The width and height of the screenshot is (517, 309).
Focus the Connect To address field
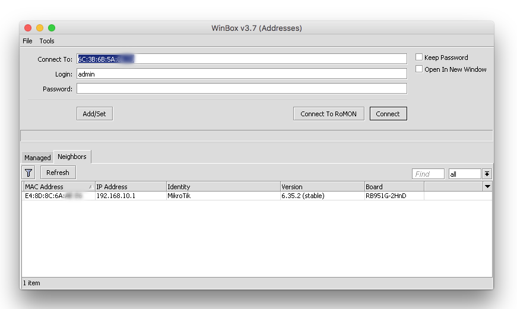click(242, 59)
